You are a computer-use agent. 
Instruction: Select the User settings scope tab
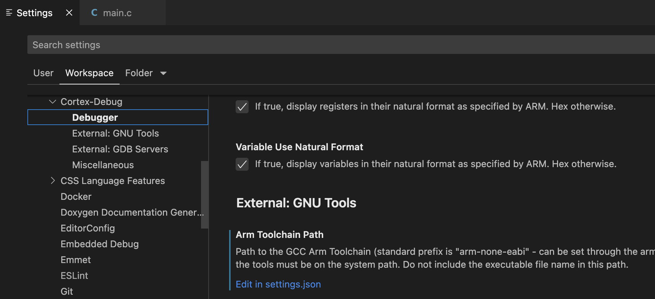click(43, 73)
